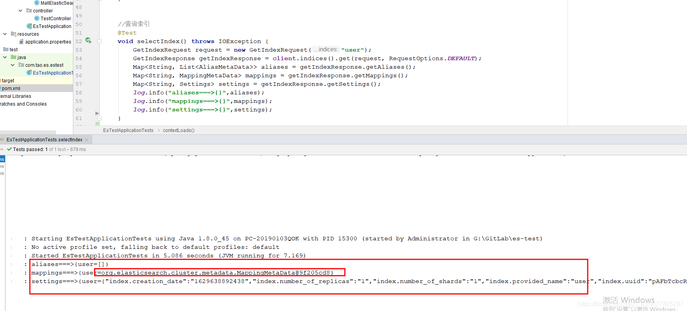687x311 pixels.
Task: Click the throws keyword on line 52
Action: tap(203, 41)
